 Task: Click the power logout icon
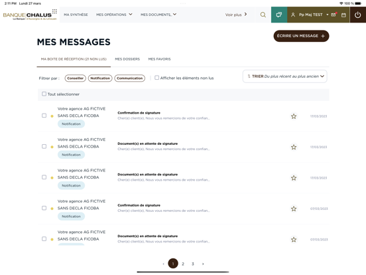[357, 15]
